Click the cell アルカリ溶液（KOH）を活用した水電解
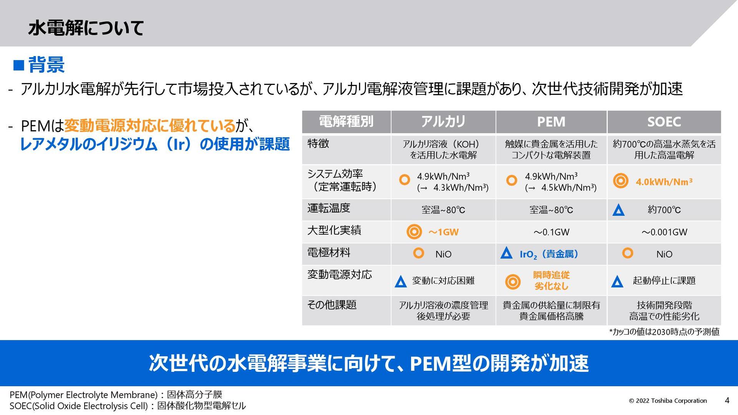The image size is (738, 415). pyautogui.click(x=443, y=149)
